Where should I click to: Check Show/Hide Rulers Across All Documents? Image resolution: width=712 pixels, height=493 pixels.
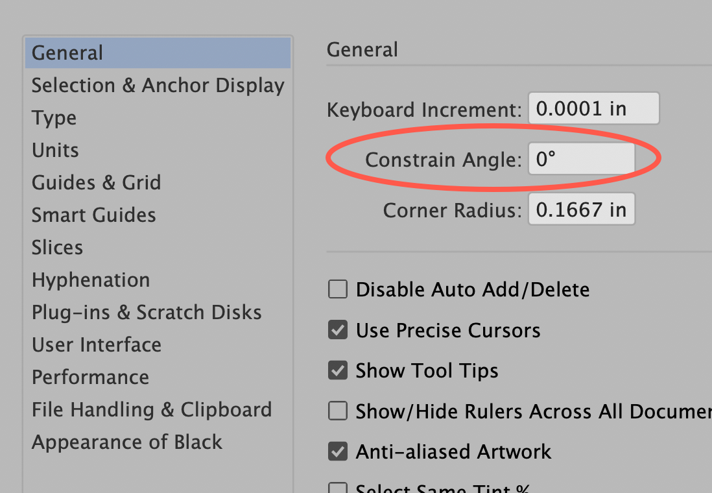click(338, 411)
